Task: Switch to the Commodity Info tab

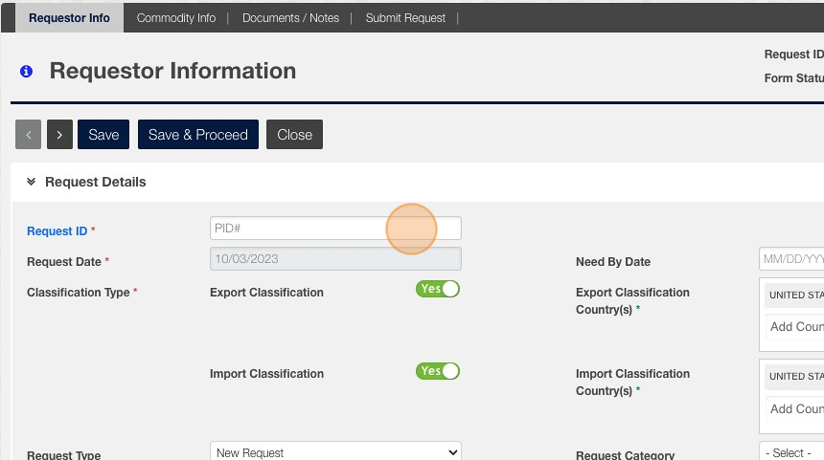Action: (176, 18)
